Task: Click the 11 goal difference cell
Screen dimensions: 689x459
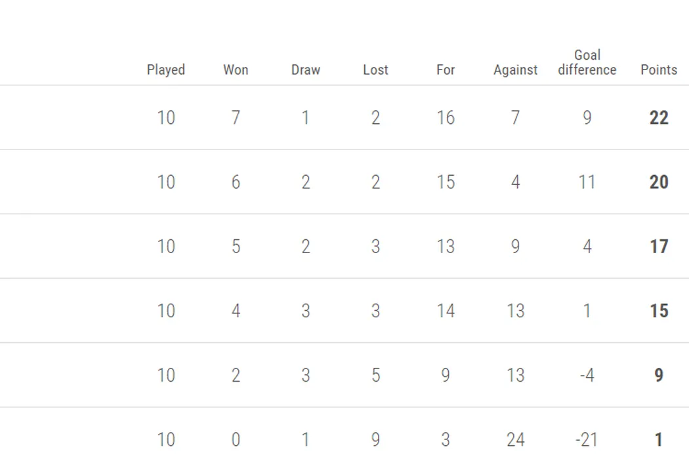Action: click(587, 182)
